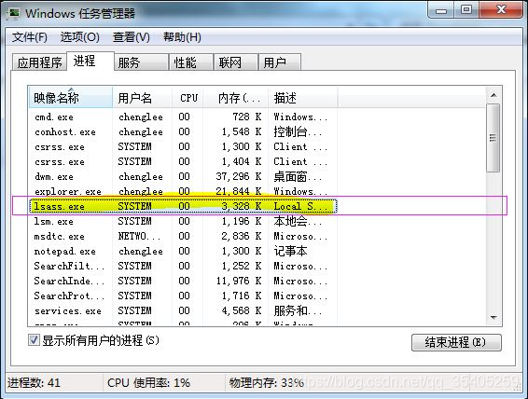The width and height of the screenshot is (528, 399).
Task: Close the Task Manager window
Action: click(x=501, y=10)
